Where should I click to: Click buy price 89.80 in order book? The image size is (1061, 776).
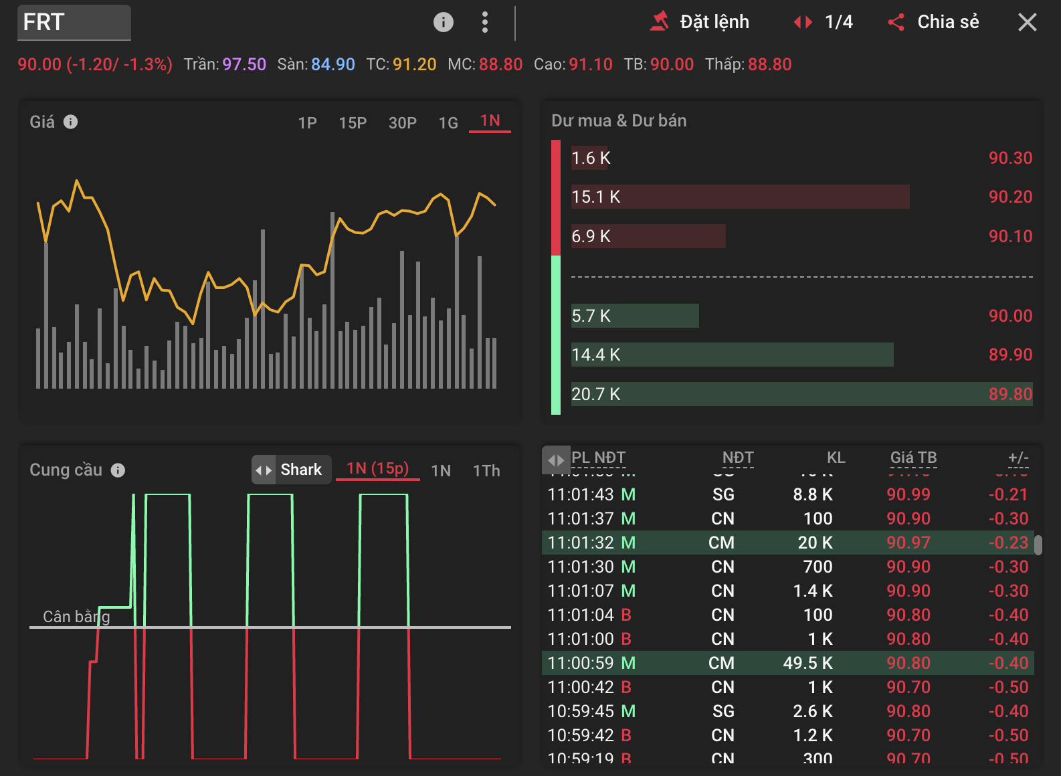tap(1010, 394)
